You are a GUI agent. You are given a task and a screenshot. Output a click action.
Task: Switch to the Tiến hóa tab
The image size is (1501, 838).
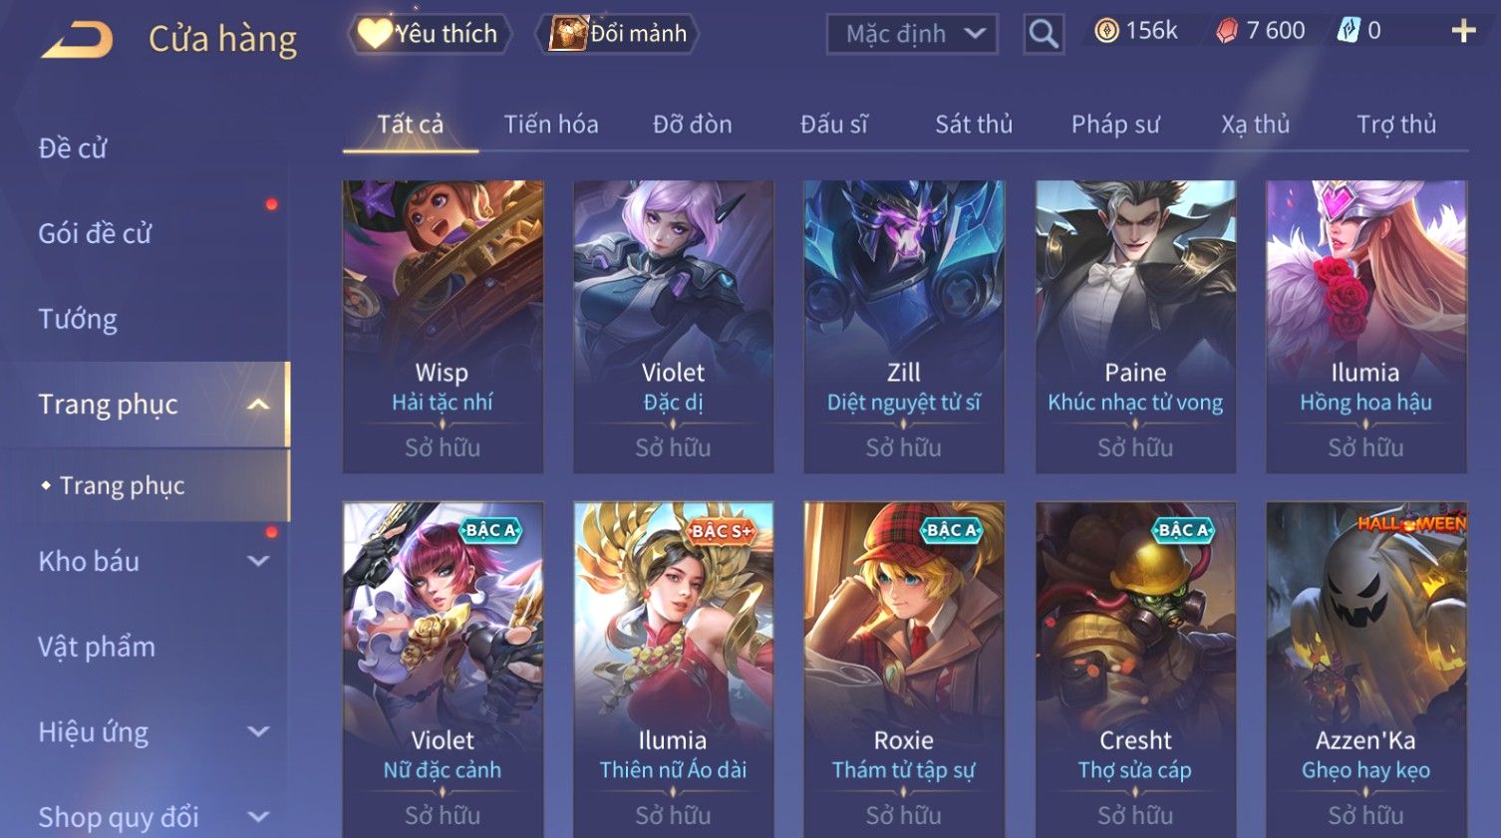click(x=551, y=125)
